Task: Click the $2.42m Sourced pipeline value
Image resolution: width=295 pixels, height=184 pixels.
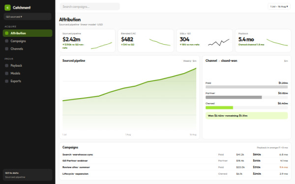Action: pyautogui.click(x=71, y=39)
